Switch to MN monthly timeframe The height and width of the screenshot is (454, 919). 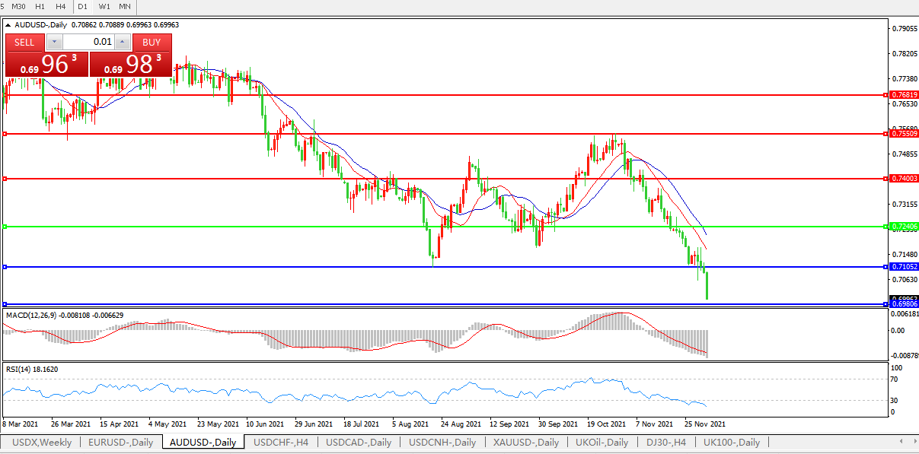(x=124, y=6)
